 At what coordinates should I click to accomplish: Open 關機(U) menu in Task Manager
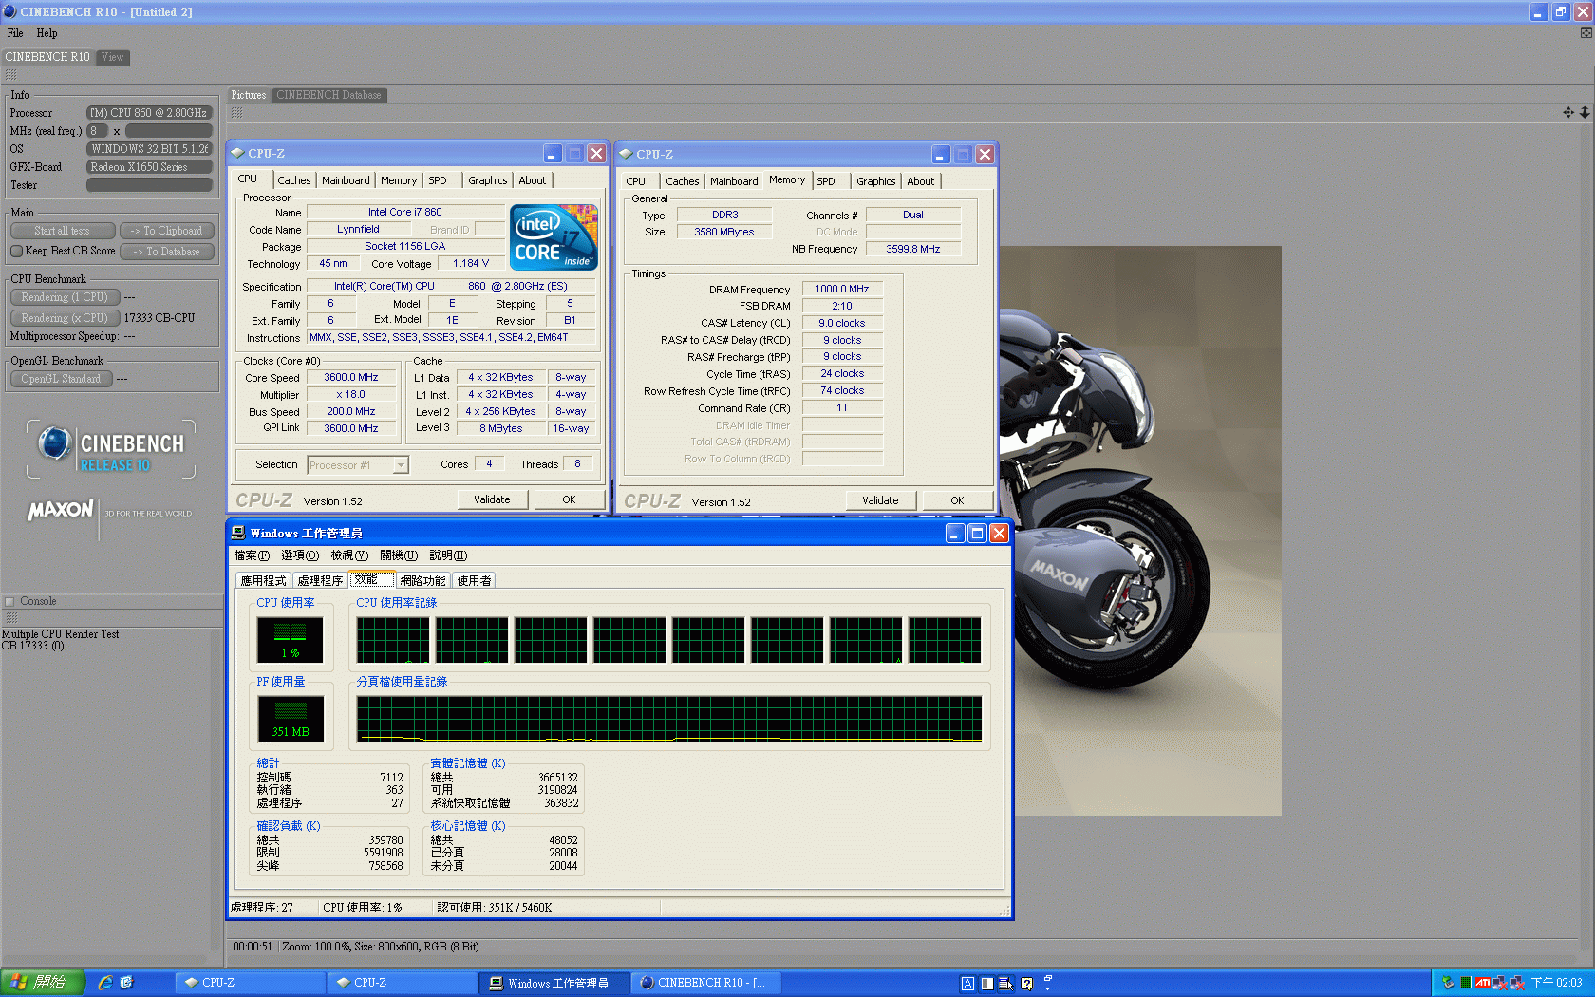pos(399,555)
